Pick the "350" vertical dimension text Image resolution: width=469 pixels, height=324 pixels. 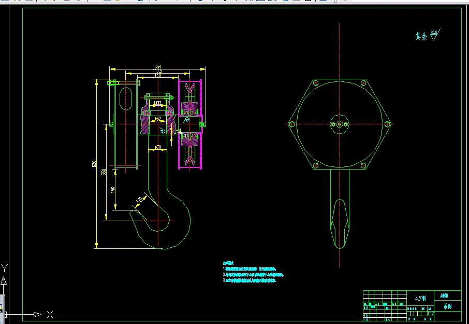(104, 172)
